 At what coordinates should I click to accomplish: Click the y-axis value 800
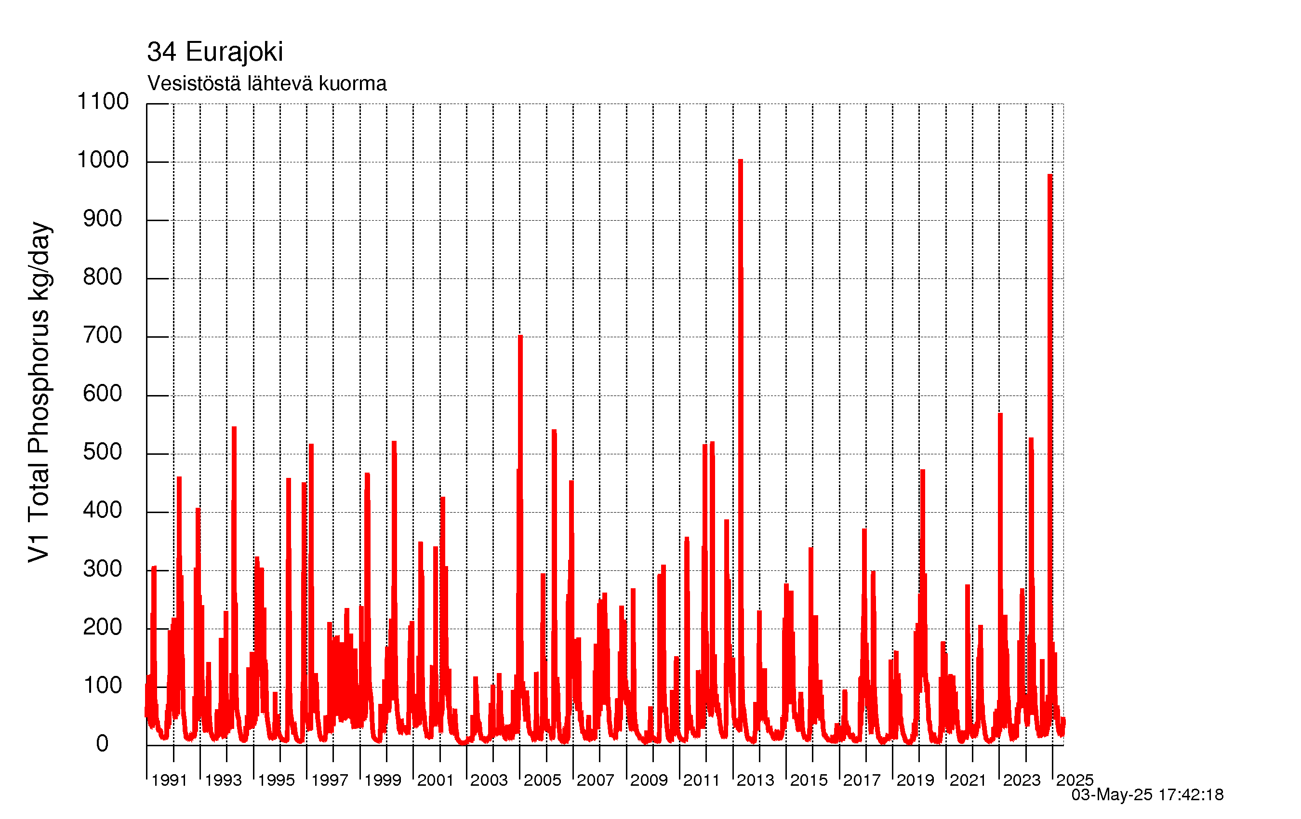click(103, 277)
